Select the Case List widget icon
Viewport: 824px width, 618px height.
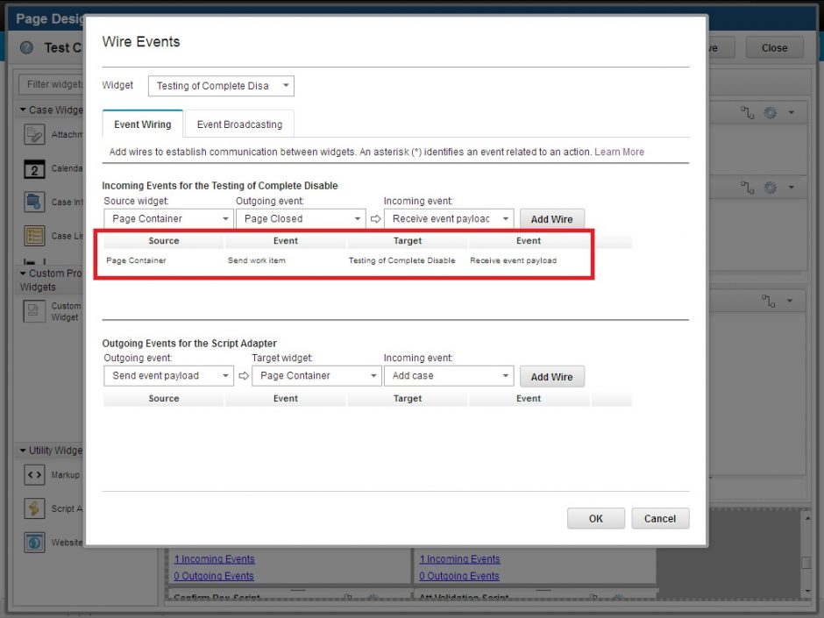(x=33, y=233)
